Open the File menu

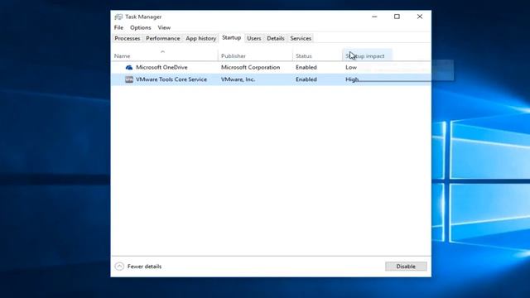[x=118, y=27]
